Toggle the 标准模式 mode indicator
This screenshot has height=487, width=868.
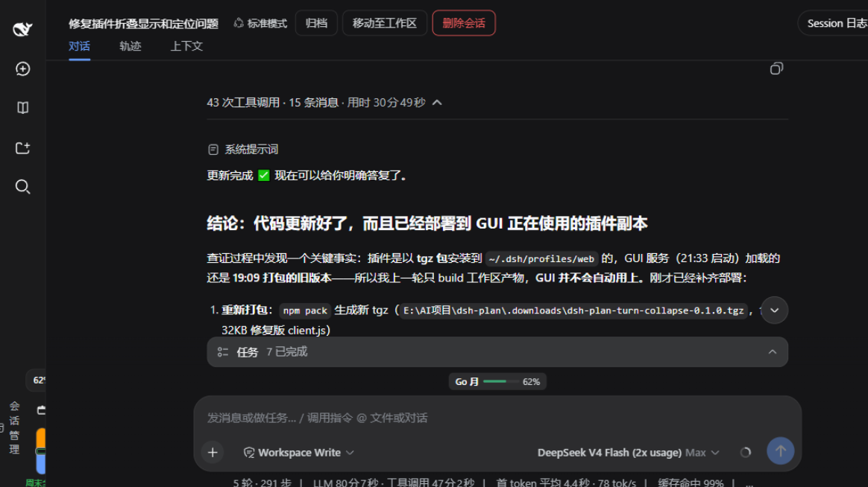click(x=260, y=23)
